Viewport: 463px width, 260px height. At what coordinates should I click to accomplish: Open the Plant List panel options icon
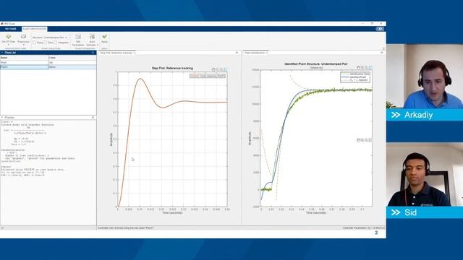[93, 53]
